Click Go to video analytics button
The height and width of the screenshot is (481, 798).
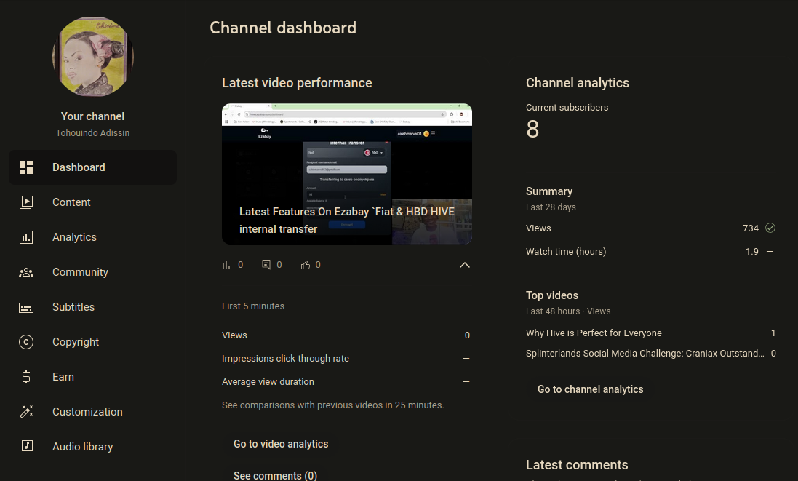(281, 444)
